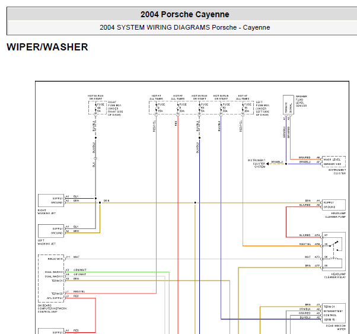Click the RIGHT FUSE BOX label

click(x=115, y=109)
